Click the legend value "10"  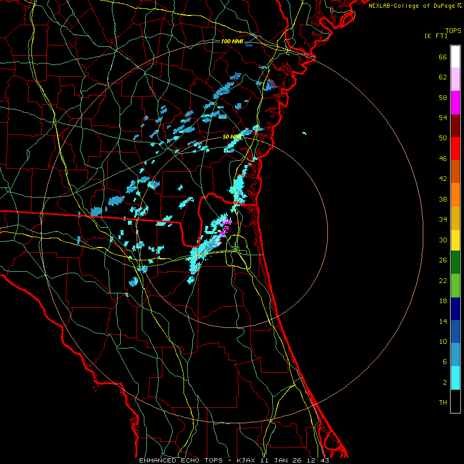click(x=443, y=342)
